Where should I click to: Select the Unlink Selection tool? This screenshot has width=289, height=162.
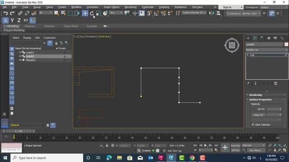27,13
